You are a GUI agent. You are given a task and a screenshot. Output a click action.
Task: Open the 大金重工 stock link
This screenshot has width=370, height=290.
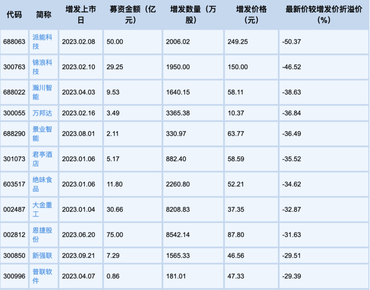tap(42, 209)
